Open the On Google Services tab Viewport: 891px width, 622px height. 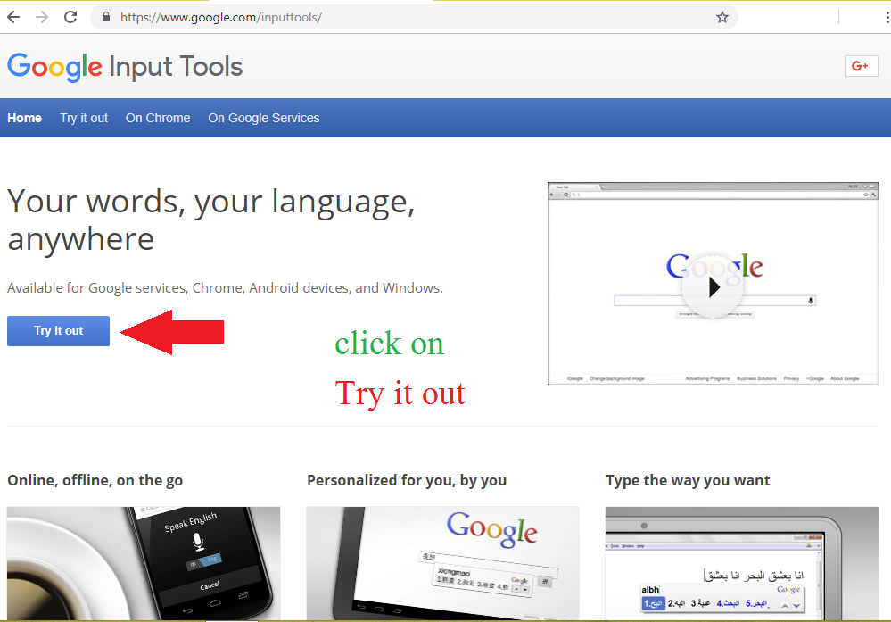[x=264, y=118]
